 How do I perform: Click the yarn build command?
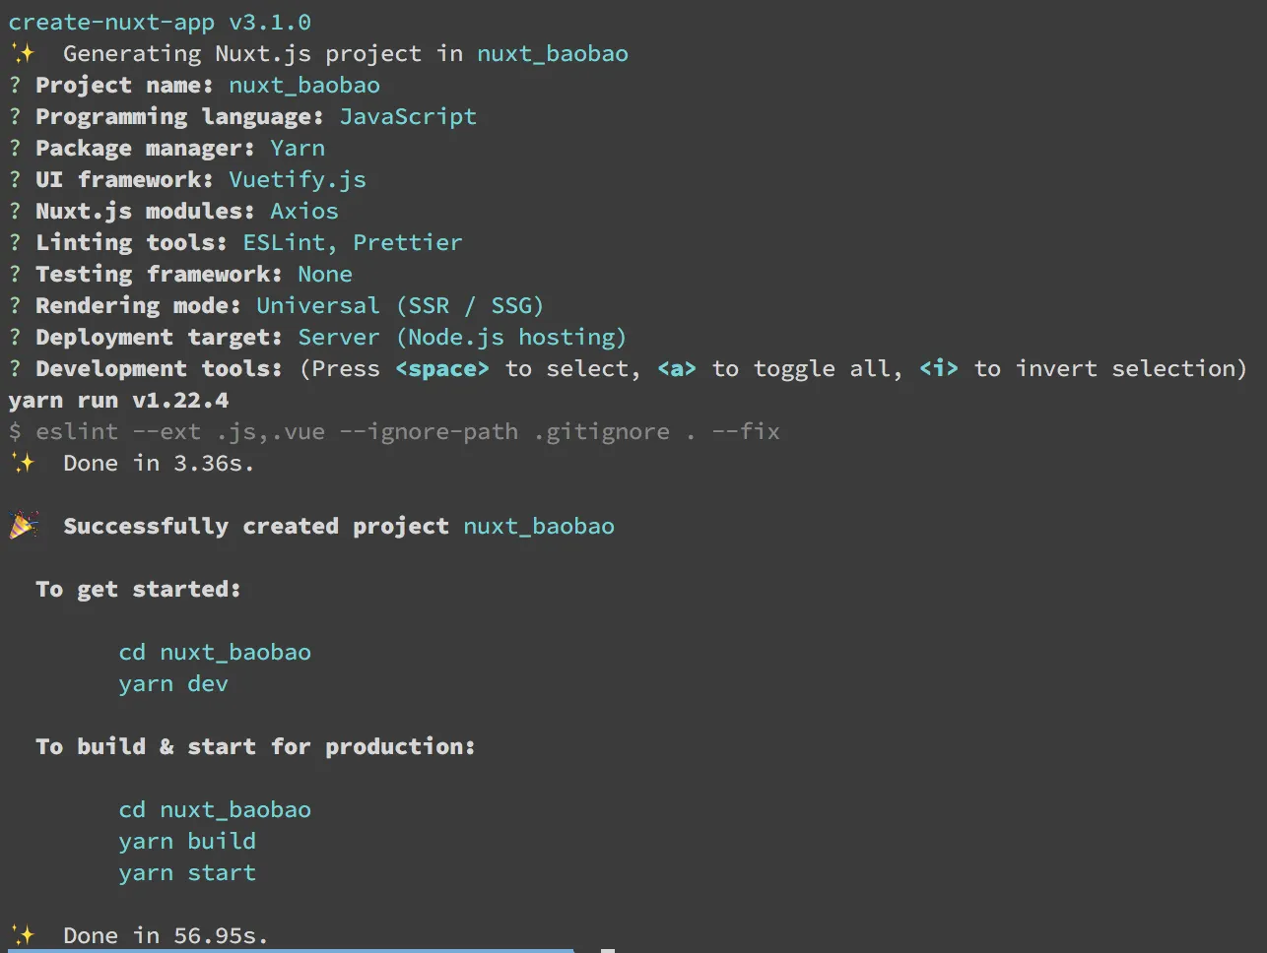(187, 841)
